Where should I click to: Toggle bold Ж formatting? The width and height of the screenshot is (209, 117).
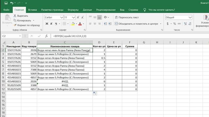47,24
